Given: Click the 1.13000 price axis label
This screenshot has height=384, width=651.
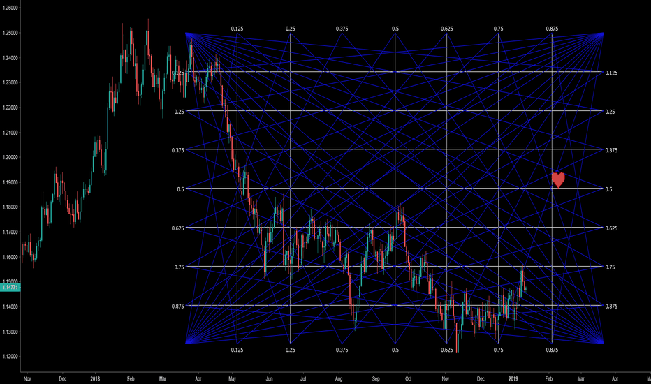Looking at the screenshot, I should 10,332.
